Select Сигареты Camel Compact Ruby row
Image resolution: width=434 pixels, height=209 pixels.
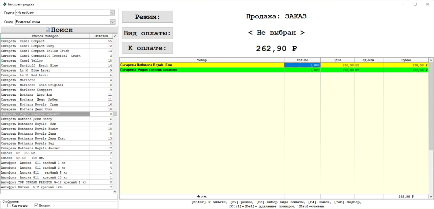pyautogui.click(x=57, y=46)
